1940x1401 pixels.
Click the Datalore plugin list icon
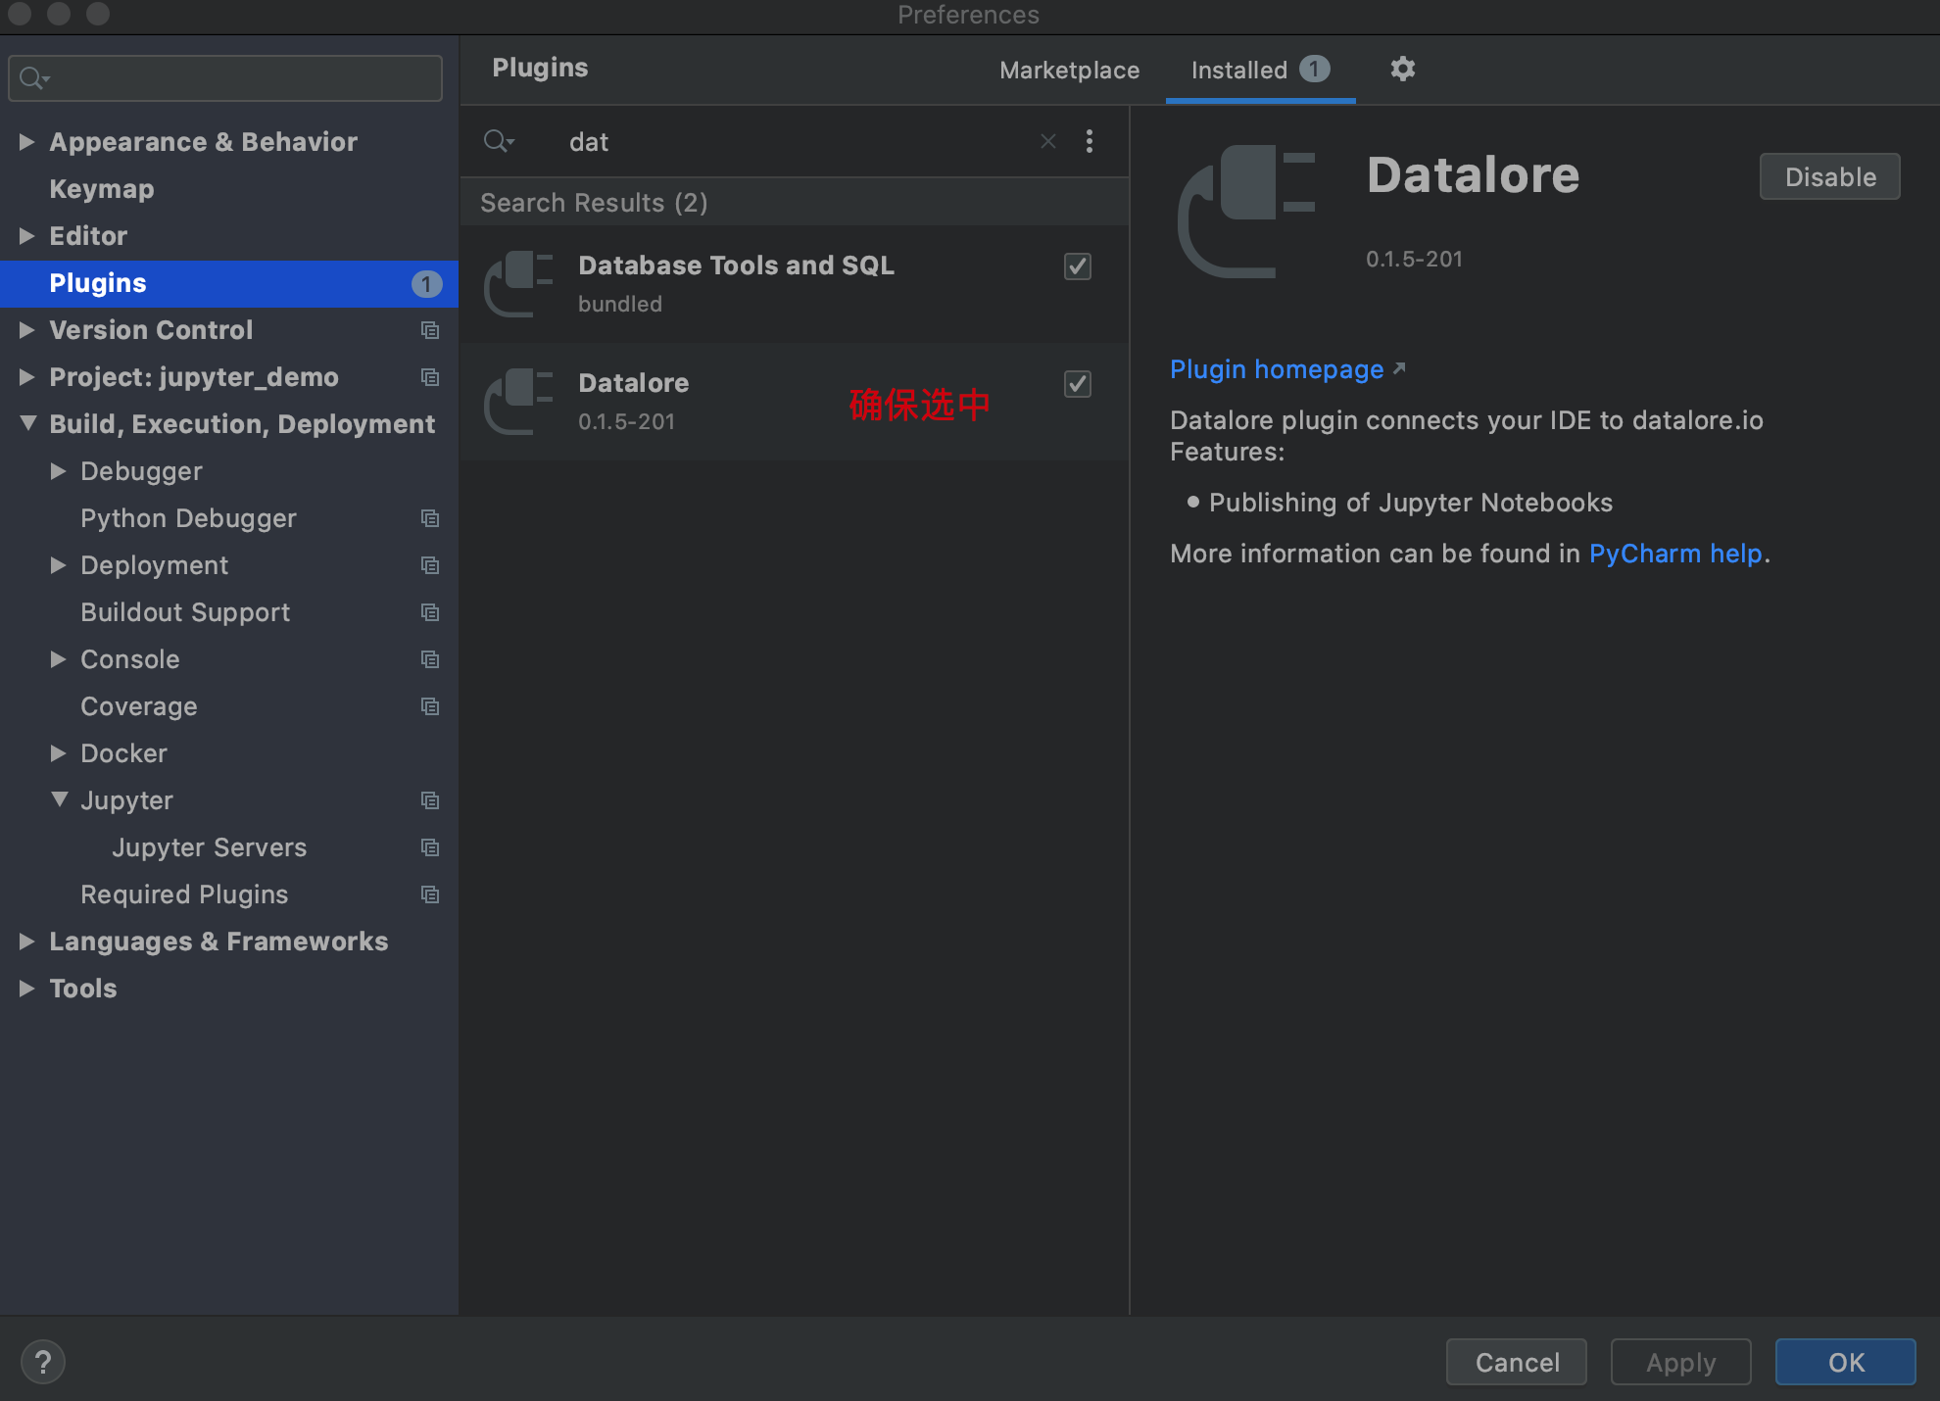519,402
